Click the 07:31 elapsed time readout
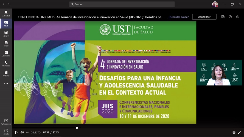The image size is (244, 137). coord(46,132)
